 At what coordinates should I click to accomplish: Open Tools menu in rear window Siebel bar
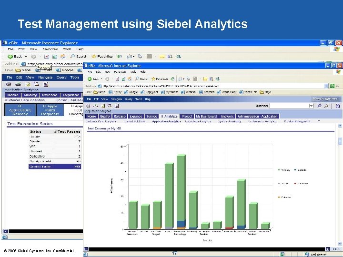pyautogui.click(x=75, y=78)
